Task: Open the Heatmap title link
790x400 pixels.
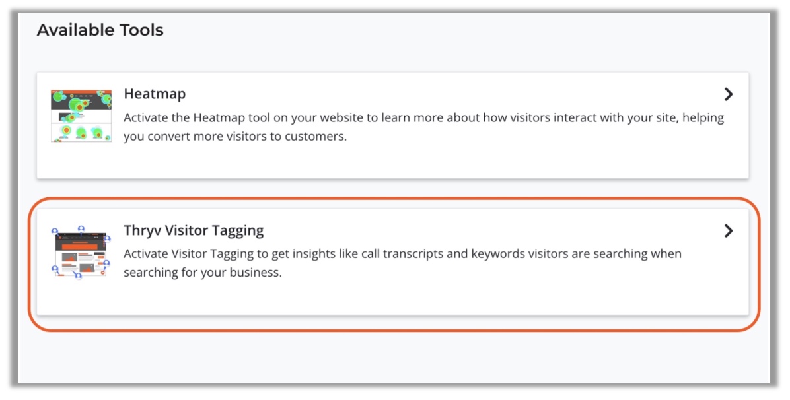Action: 155,94
